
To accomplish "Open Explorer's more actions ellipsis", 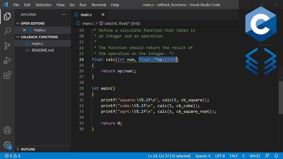I will 64,14.
